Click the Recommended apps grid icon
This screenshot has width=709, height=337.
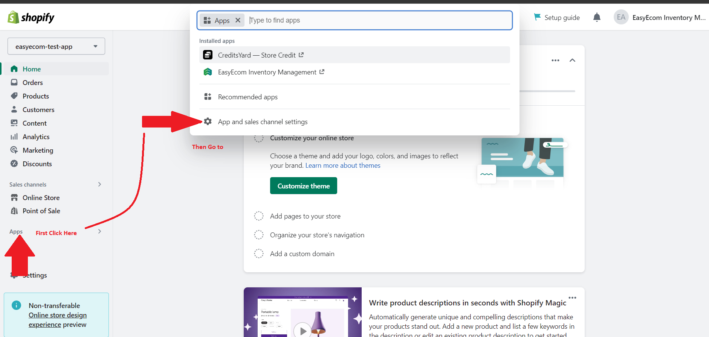coord(208,97)
